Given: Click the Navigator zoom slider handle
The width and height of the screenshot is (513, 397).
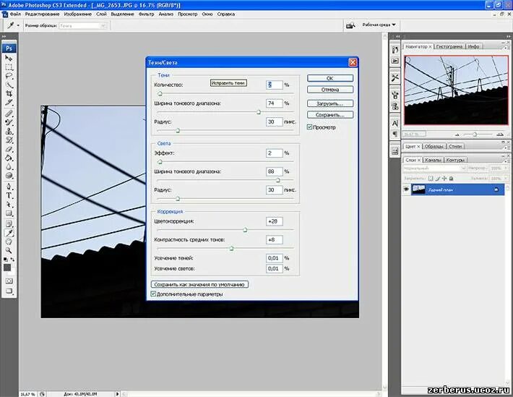Looking at the screenshot, I should pos(475,135).
